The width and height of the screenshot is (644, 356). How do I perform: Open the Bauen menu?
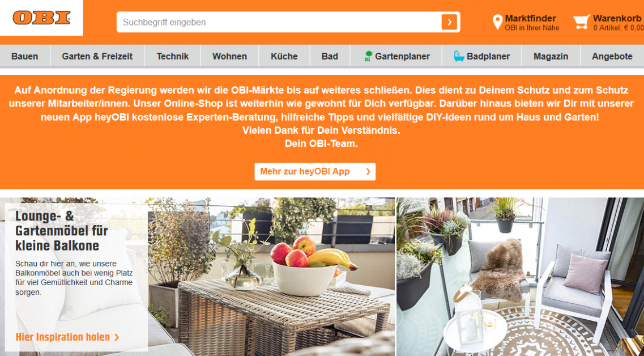25,56
